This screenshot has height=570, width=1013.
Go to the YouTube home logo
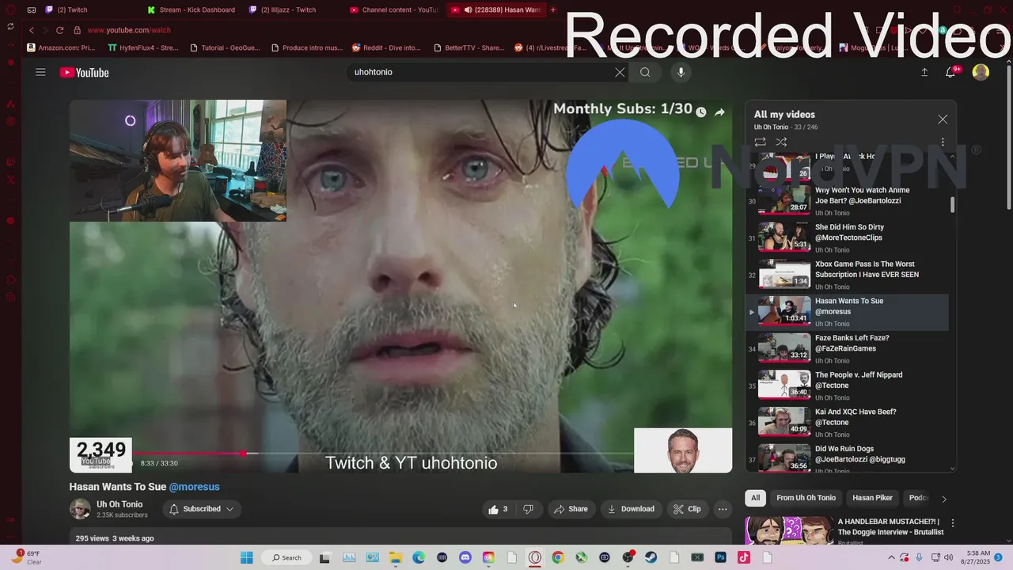[84, 73]
